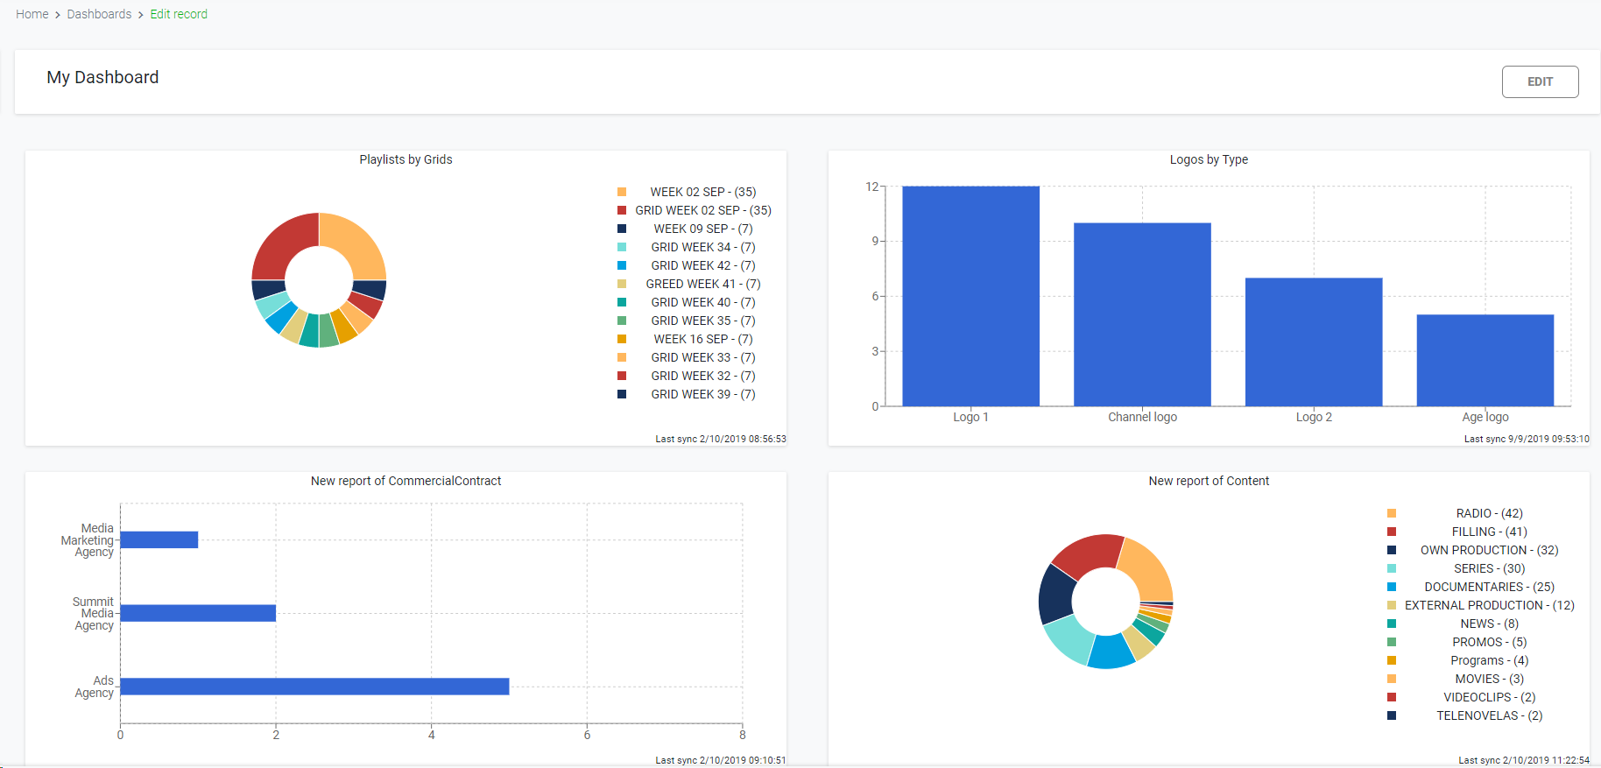Click the Age logo bar
This screenshot has height=768, width=1601.
[x=1485, y=360]
